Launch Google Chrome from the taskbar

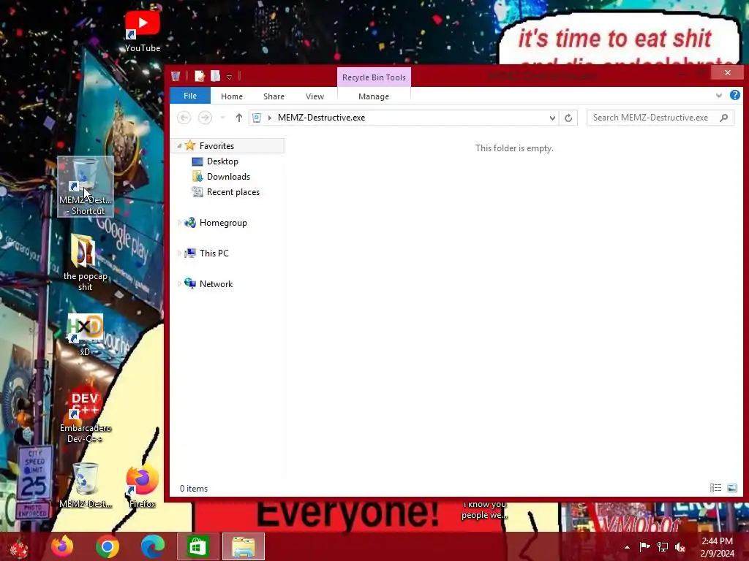pyautogui.click(x=108, y=546)
